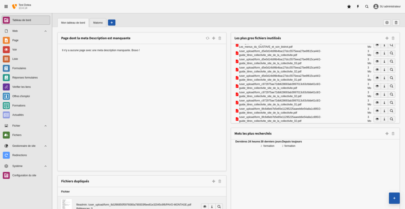Remove the Mots les plus recherchés widget
Screen dimensions: 405x209
coord(393,134)
